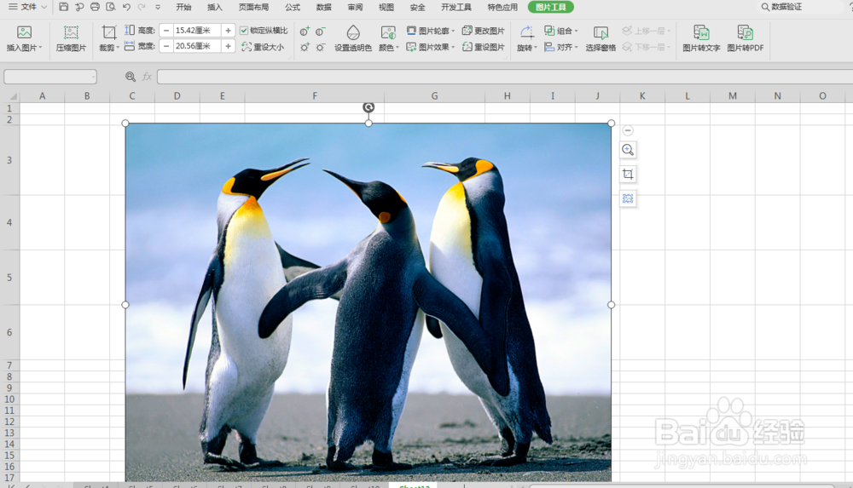Click the 插入图片 button
This screenshot has height=488, width=853.
[24, 38]
